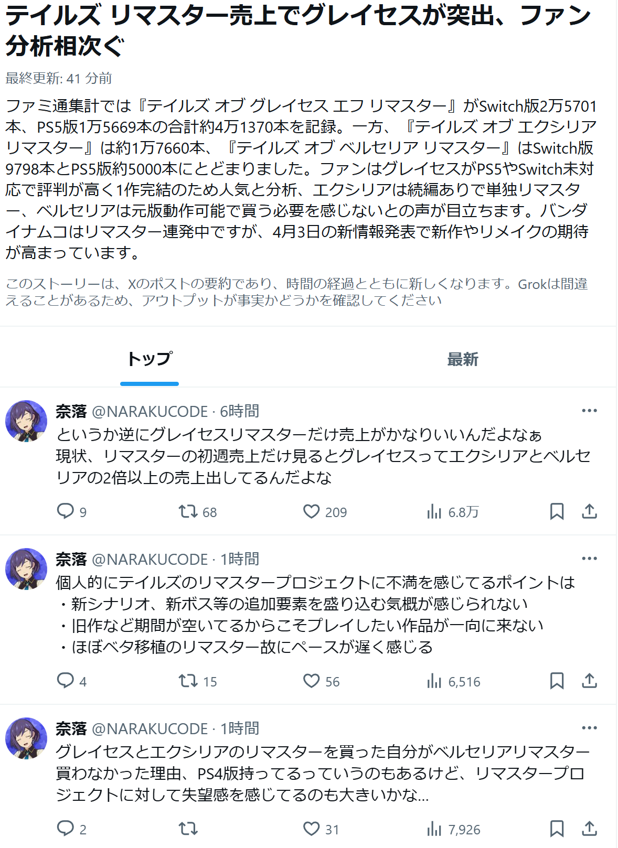Share the post with 6.8万 views
This screenshot has width=618, height=848.
590,511
